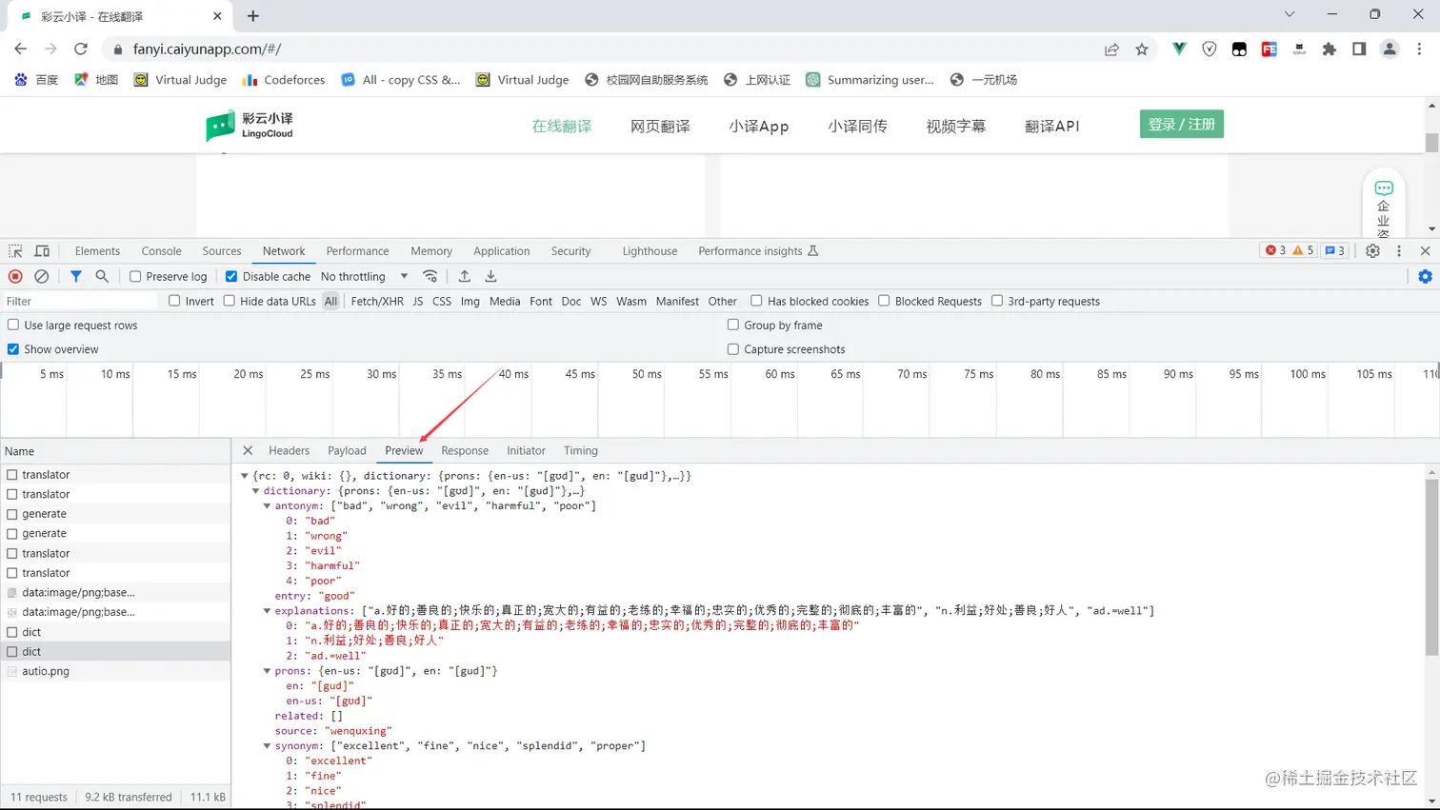Select the autio.png request row
Viewport: 1440px width, 810px height.
pyautogui.click(x=115, y=671)
